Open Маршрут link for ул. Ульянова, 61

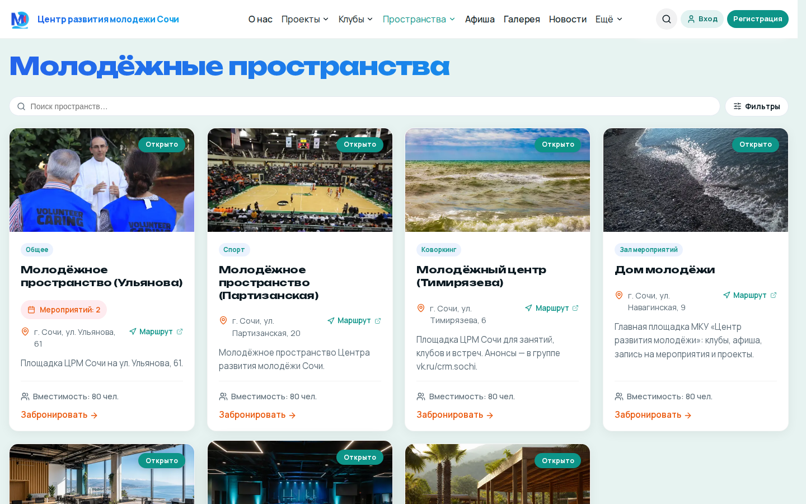coord(156,332)
